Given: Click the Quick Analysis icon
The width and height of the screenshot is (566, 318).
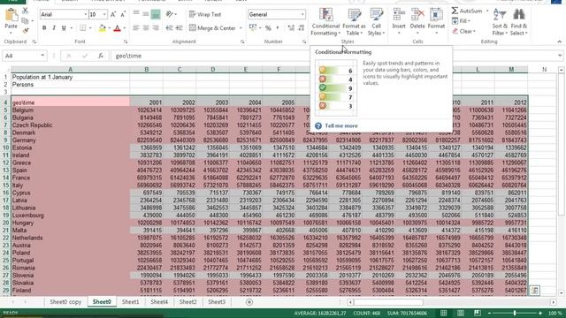Looking at the screenshot, I should (x=534, y=291).
